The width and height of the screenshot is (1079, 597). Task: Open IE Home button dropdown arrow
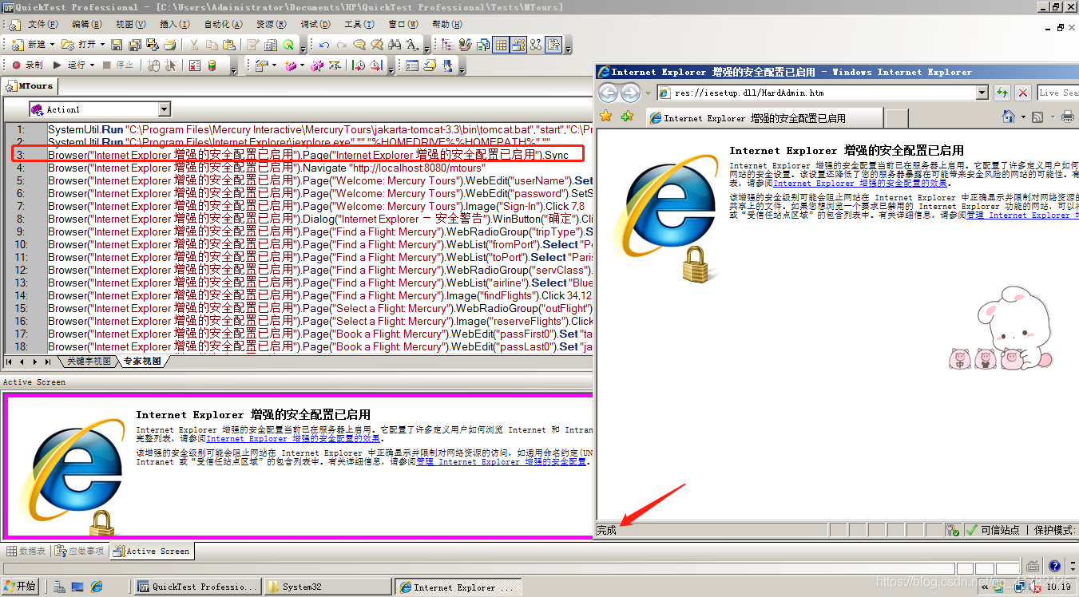[x=1022, y=117]
